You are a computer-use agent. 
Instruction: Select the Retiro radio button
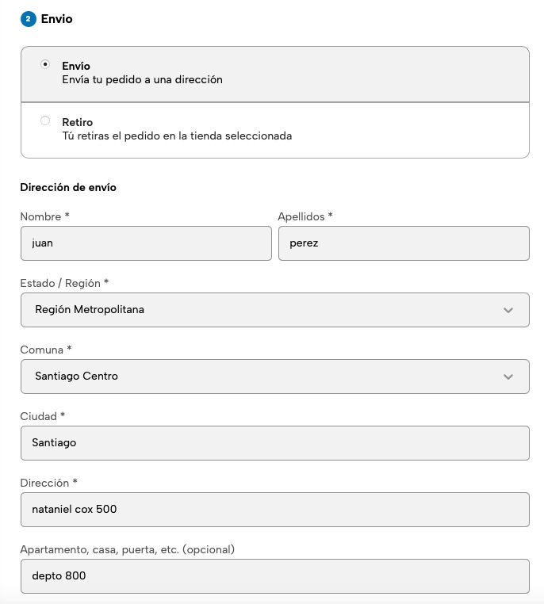45,120
